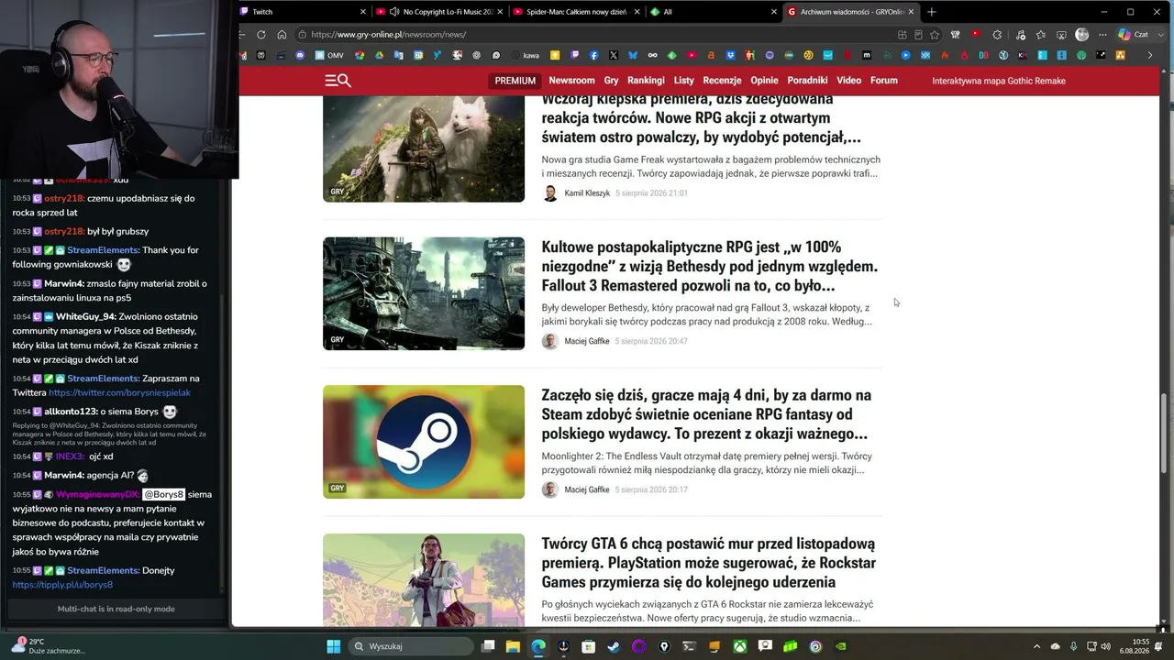1174x660 pixels.
Task: Open the GTA 6 article headline
Action: (x=709, y=563)
